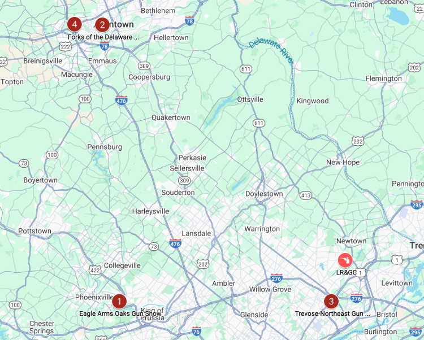Click map marker number 2
The image size is (424, 340).
tap(102, 25)
